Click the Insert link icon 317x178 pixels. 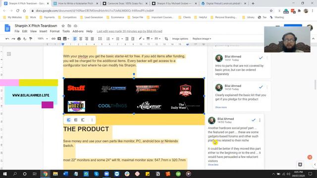53,39
